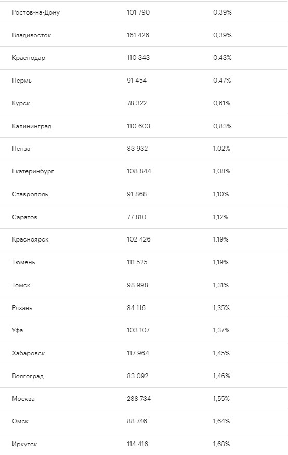Viewport: 288px width, 455px height.
Task: Click the Тюмень city cell
Action: (x=23, y=262)
